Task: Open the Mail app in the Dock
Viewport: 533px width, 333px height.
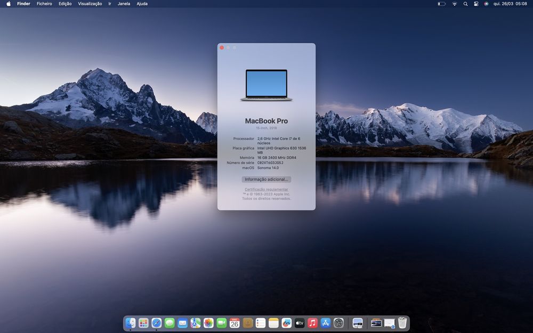Action: pos(182,323)
